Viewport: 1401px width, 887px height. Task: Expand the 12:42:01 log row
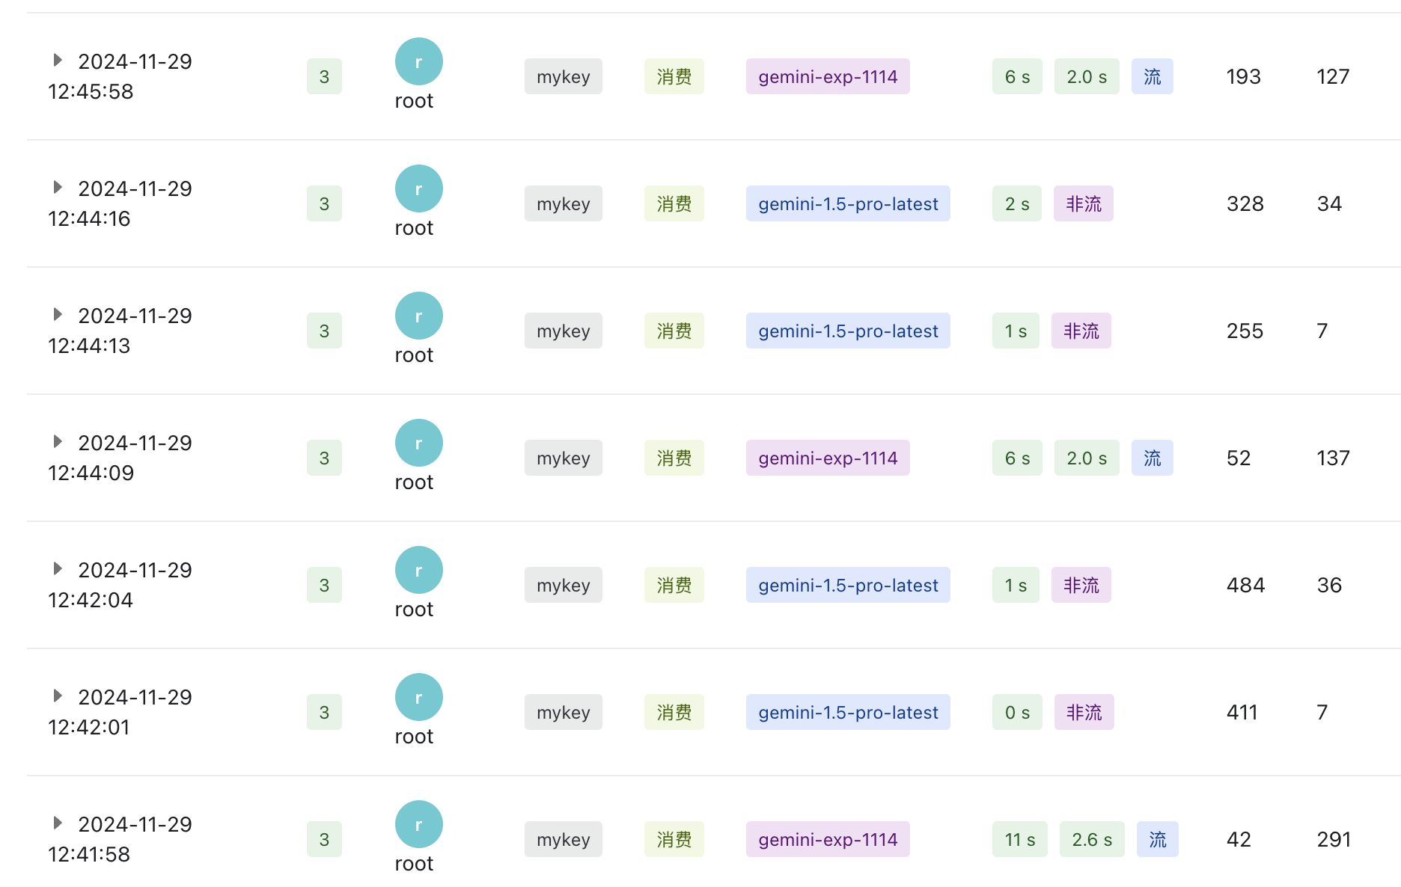click(x=58, y=696)
